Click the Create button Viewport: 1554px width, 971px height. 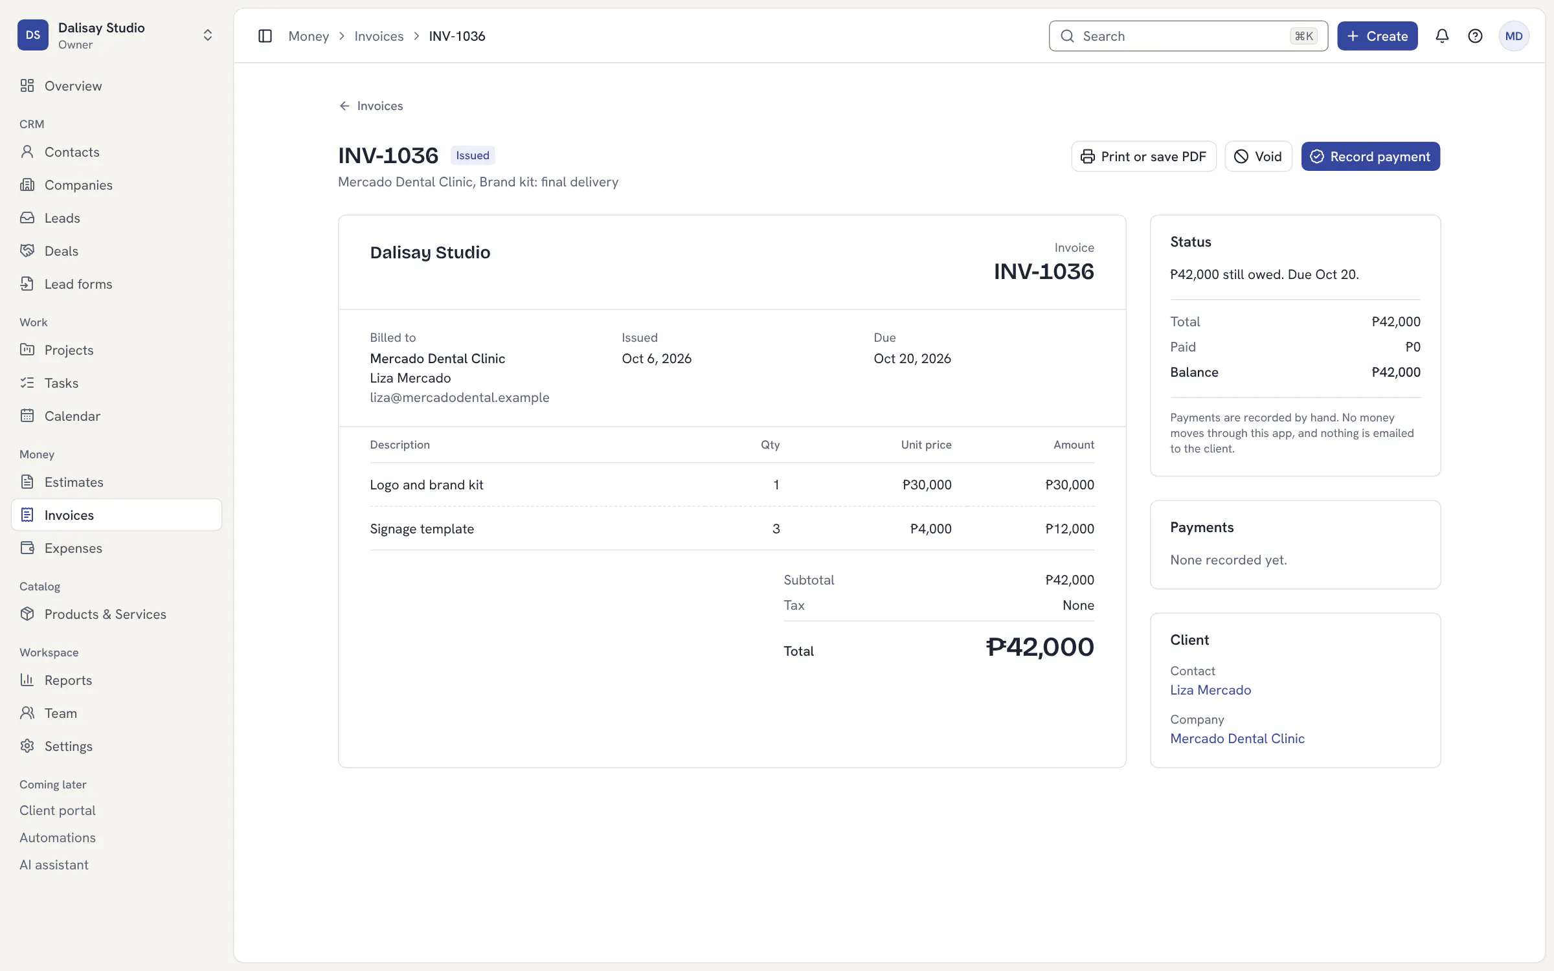pyautogui.click(x=1377, y=36)
